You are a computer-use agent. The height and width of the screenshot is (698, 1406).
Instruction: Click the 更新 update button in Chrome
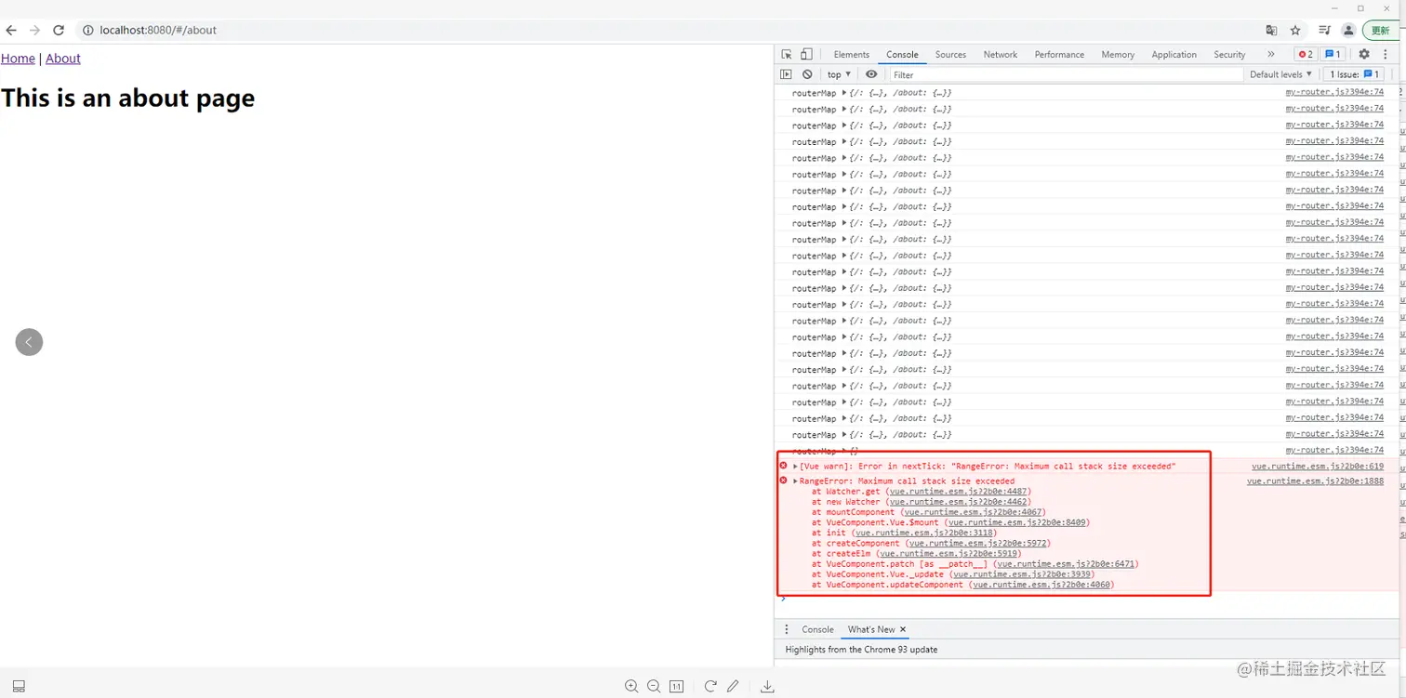[1381, 30]
